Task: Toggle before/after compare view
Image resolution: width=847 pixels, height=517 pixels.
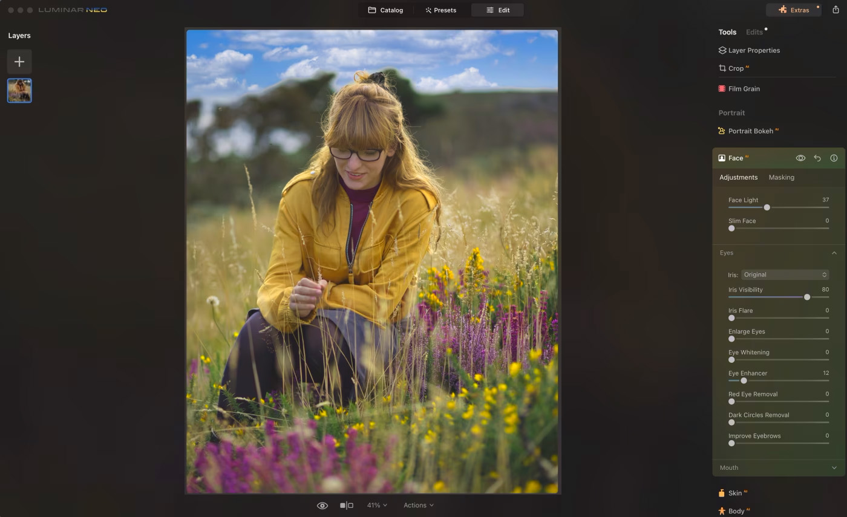Action: 346,506
